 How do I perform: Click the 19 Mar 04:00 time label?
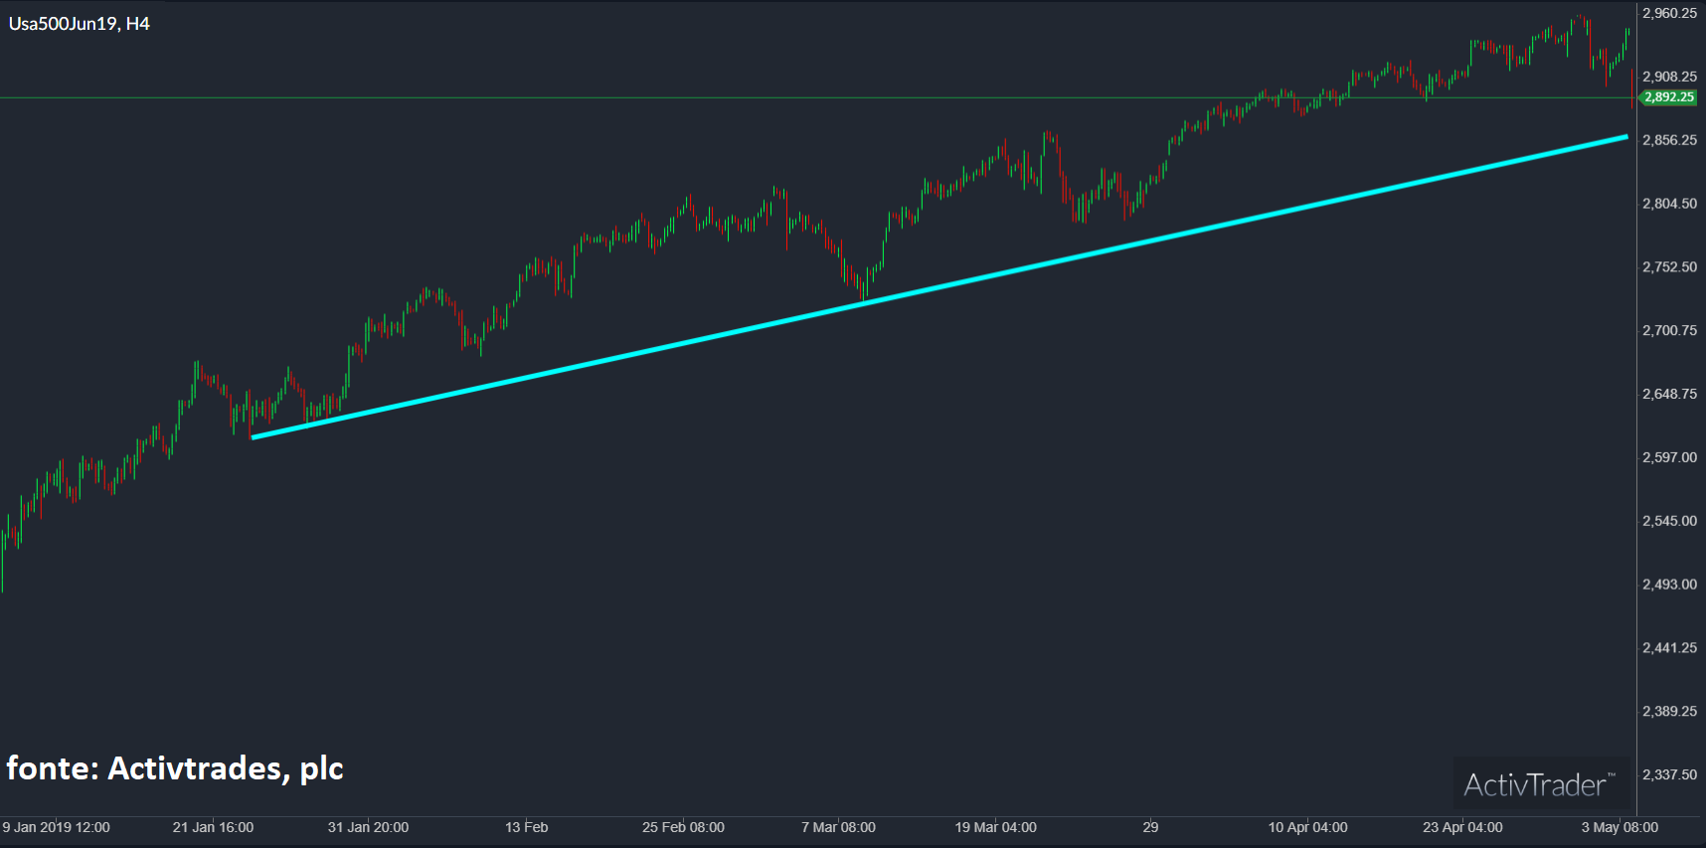pyautogui.click(x=995, y=827)
